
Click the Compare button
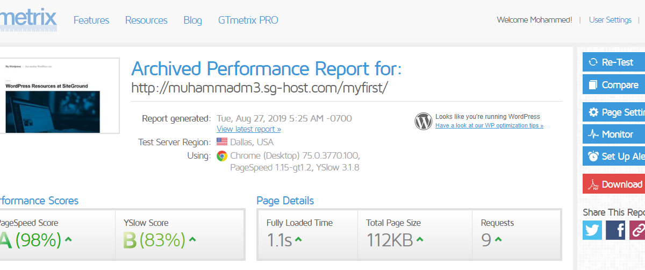(614, 84)
